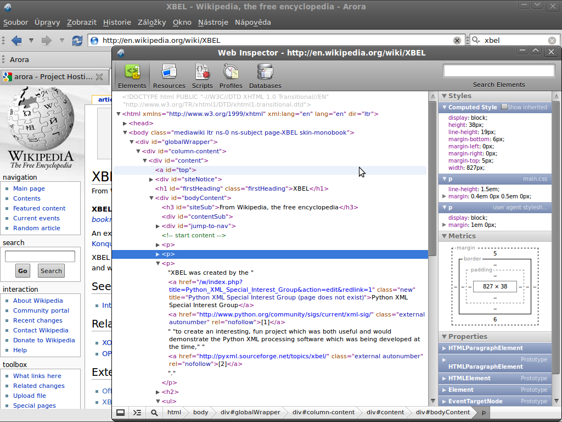Select the div#bodyContent breadcrumb
This screenshot has width=562, height=422.
pos(443,413)
